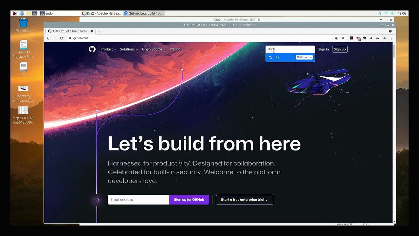Open the Chromium three-dot menu
Image resolution: width=419 pixels, height=236 pixels.
click(391, 38)
